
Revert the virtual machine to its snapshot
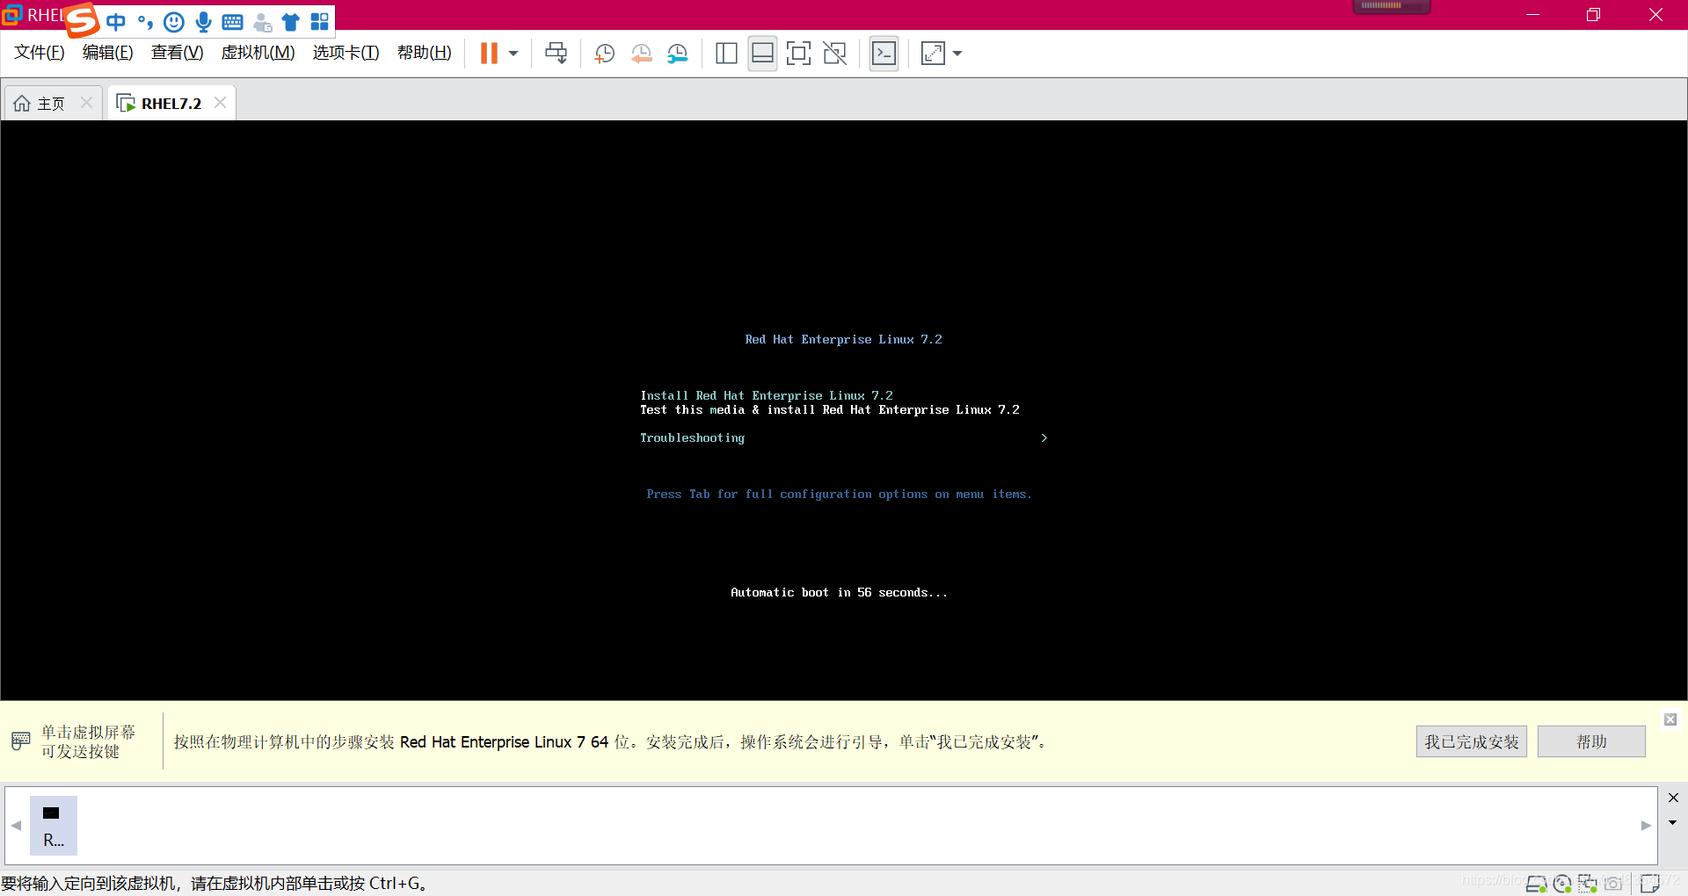tap(641, 54)
